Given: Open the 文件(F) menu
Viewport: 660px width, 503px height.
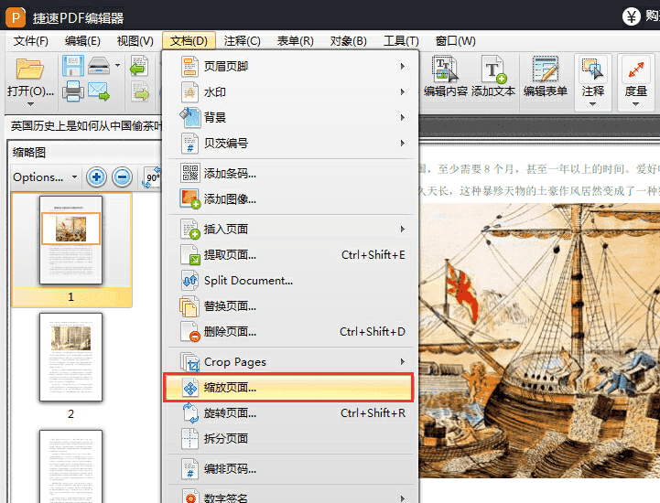Looking at the screenshot, I should 31,41.
